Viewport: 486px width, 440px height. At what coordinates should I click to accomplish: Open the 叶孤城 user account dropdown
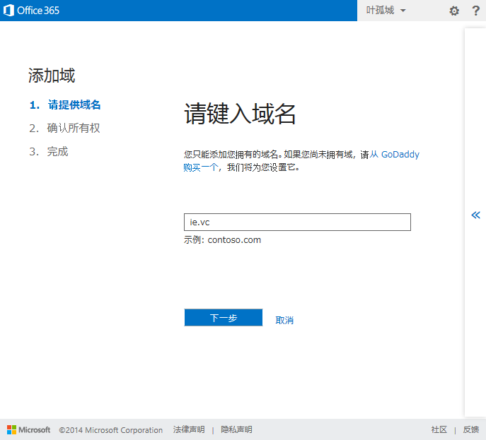tap(386, 11)
